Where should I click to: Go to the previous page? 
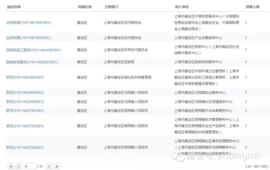[19, 166]
